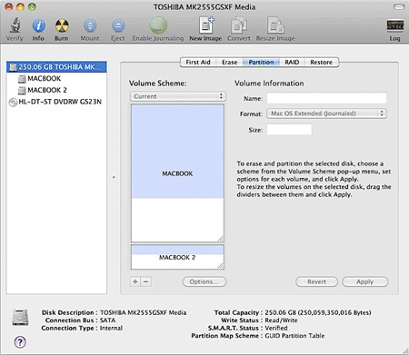
Task: Click the Resize Image toolbar icon
Action: click(275, 25)
